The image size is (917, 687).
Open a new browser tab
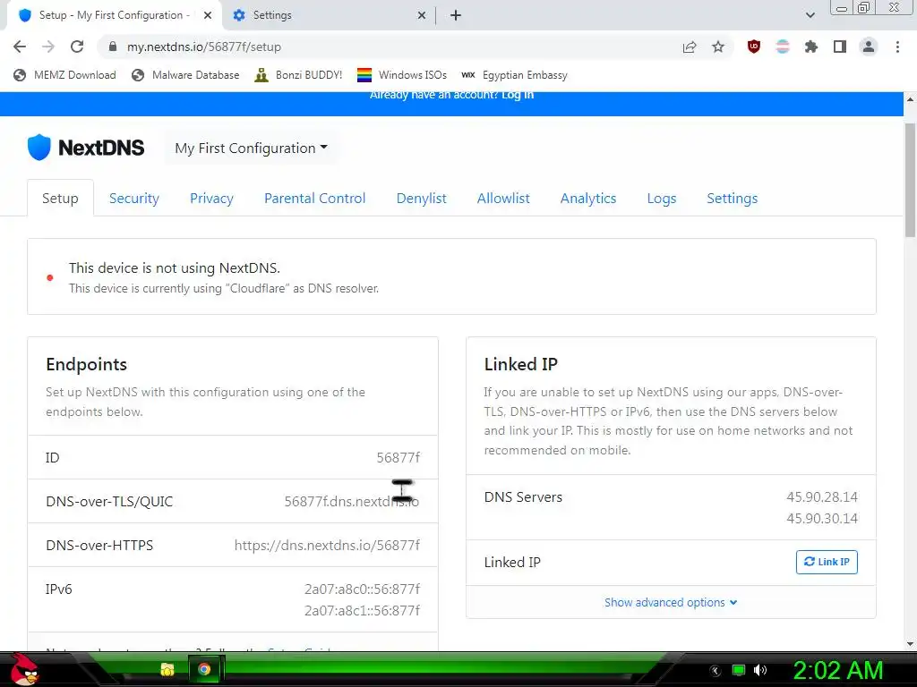click(x=456, y=15)
